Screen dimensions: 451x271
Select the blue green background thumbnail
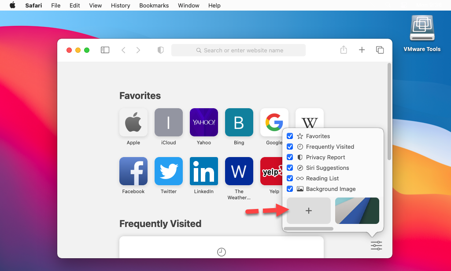[x=357, y=211]
